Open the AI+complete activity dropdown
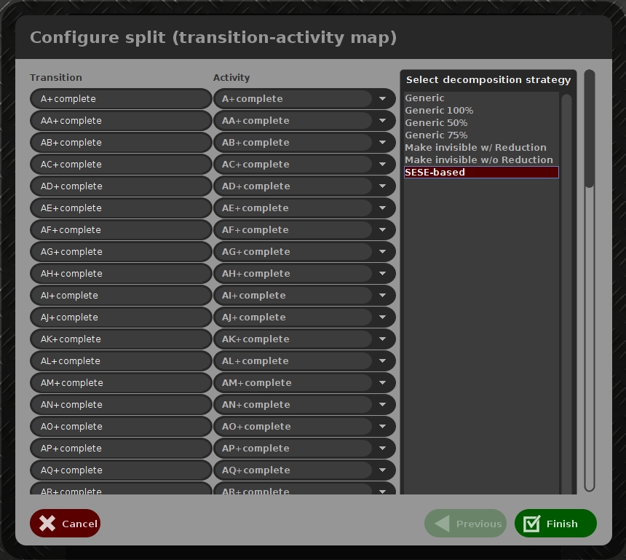This screenshot has width=626, height=560. (x=382, y=295)
